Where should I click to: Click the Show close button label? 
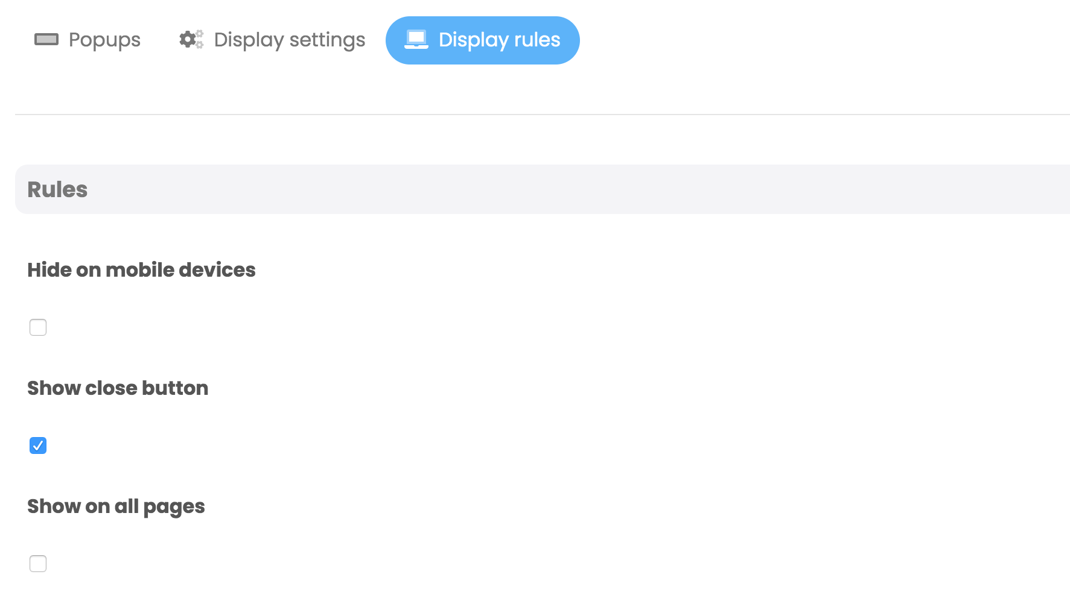click(x=117, y=388)
